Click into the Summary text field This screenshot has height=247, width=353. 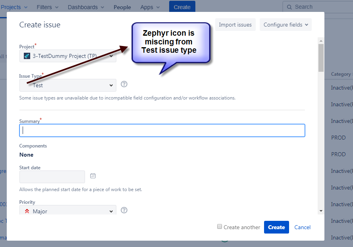162,130
